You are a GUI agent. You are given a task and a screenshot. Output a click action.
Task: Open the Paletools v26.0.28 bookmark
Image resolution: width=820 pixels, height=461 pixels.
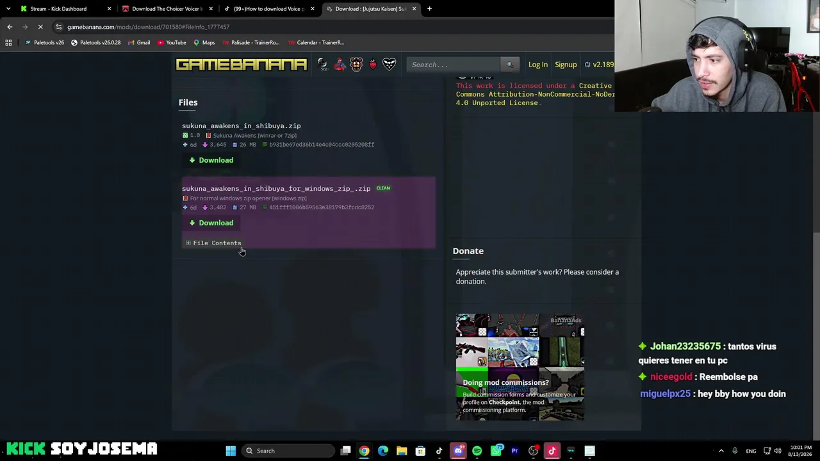click(95, 43)
